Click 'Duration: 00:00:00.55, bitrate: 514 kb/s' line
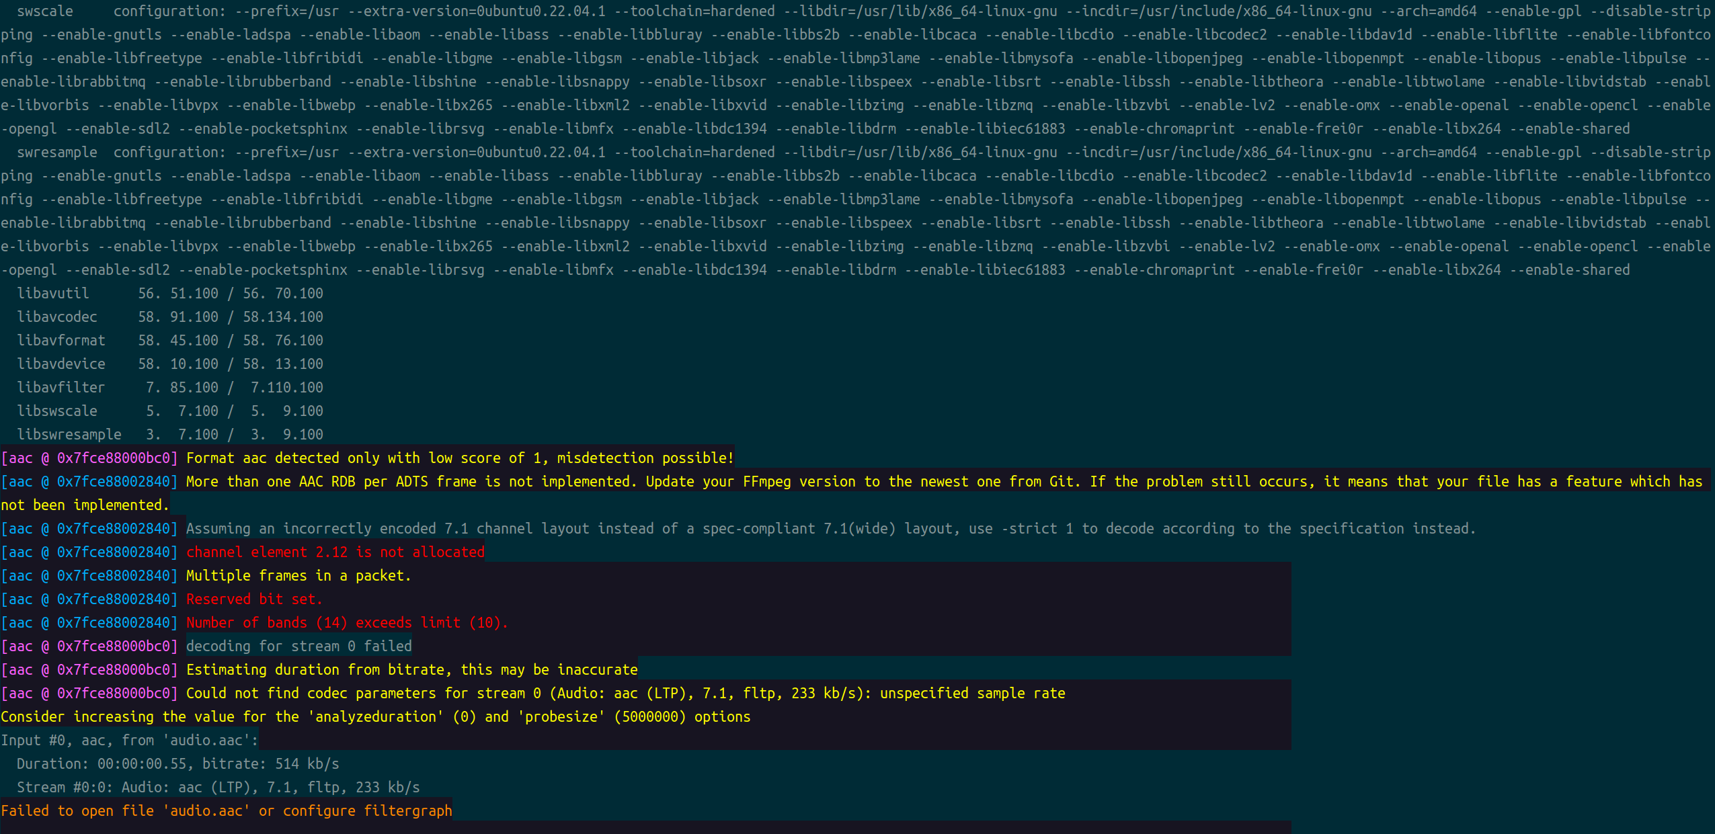This screenshot has height=834, width=1715. tap(178, 764)
